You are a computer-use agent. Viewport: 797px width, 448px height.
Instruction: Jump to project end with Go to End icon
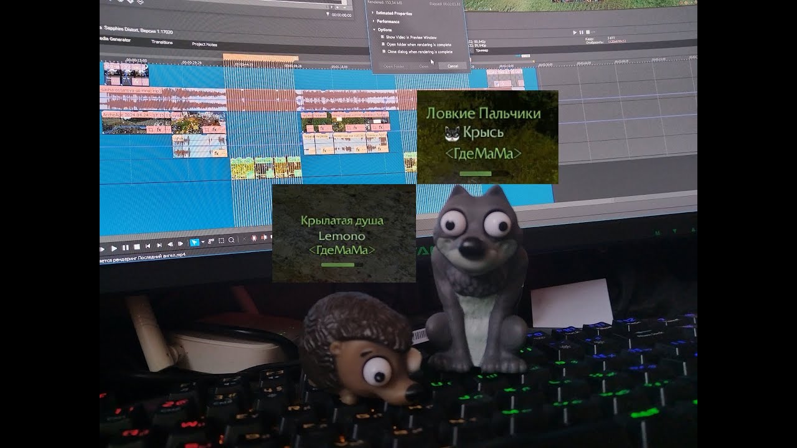[159, 245]
